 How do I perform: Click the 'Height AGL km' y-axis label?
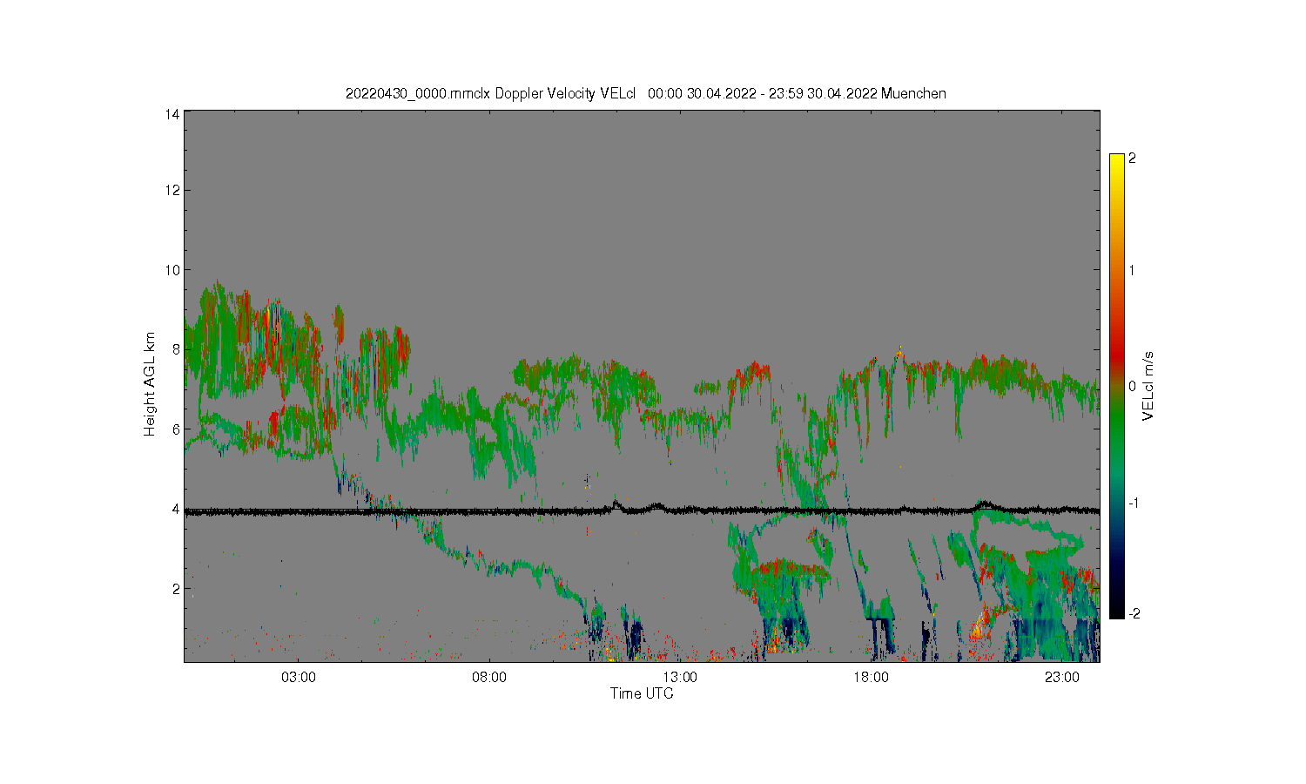coord(150,384)
